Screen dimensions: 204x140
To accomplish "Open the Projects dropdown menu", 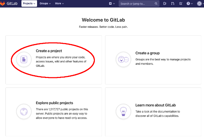I will tap(29, 3).
